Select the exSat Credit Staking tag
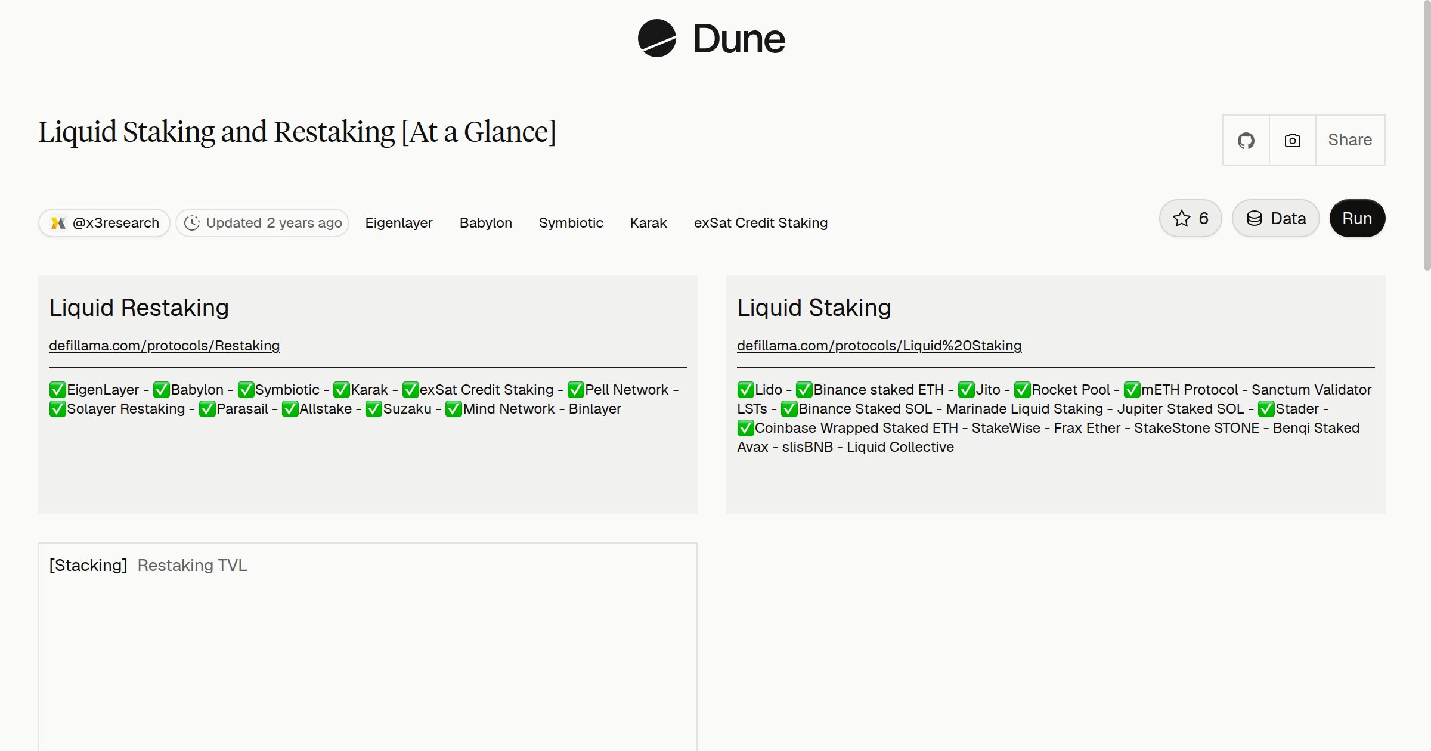This screenshot has width=1431, height=751. (x=761, y=223)
